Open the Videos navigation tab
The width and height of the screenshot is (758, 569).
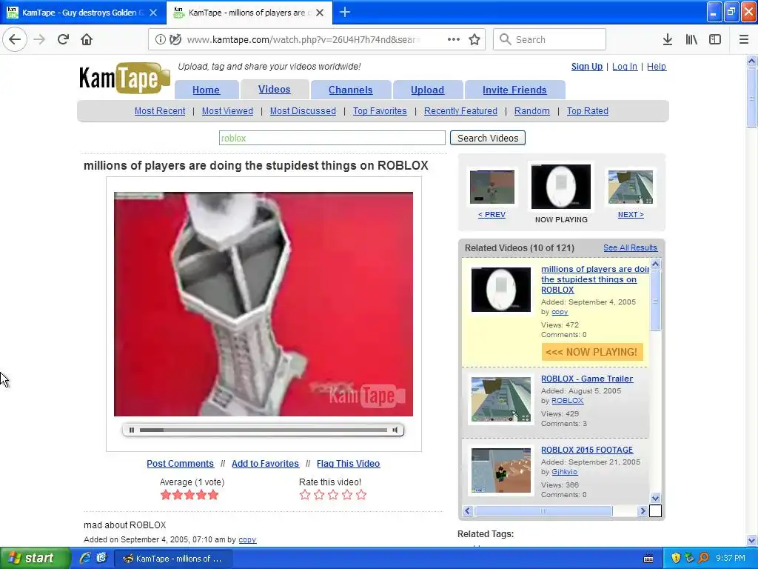tap(274, 90)
